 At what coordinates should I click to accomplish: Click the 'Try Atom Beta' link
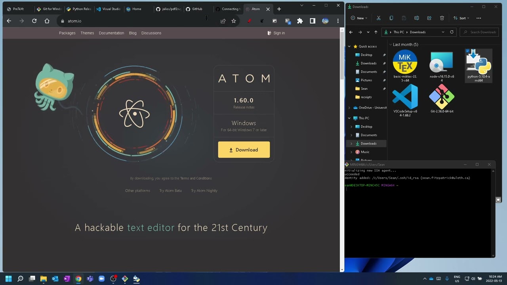tap(170, 191)
